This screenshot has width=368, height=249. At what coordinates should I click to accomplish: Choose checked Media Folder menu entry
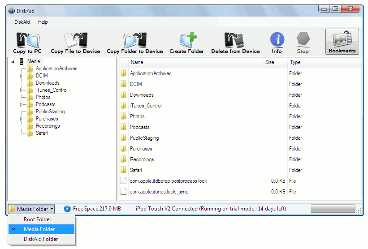(x=42, y=229)
